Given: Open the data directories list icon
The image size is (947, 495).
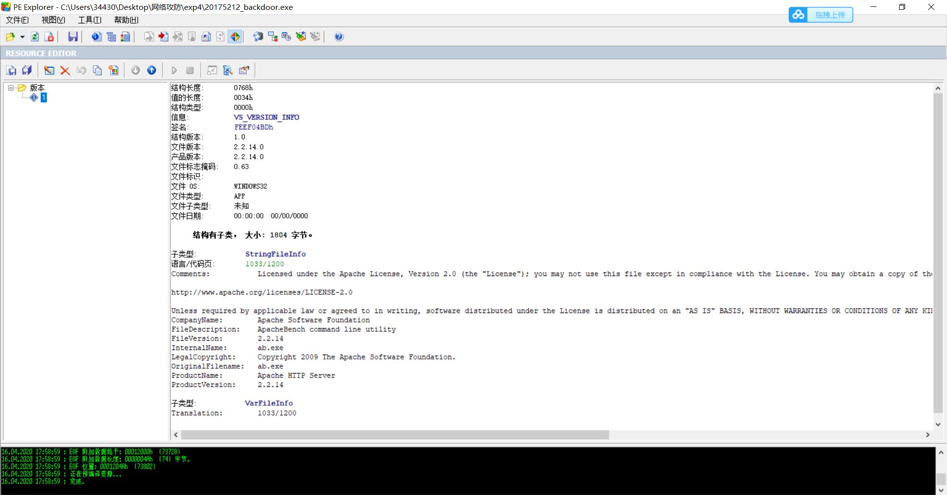Looking at the screenshot, I should point(111,37).
